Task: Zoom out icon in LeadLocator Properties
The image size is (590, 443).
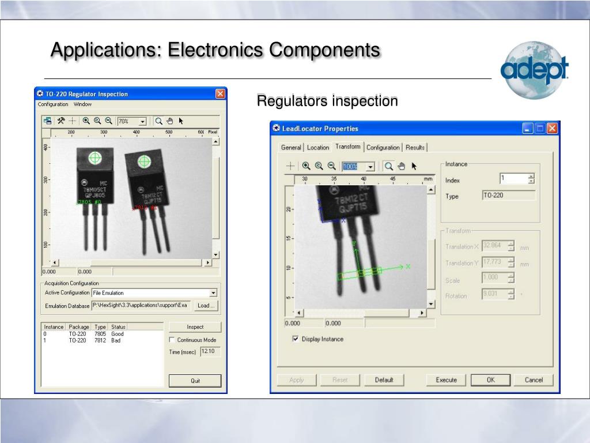Action: click(331, 166)
